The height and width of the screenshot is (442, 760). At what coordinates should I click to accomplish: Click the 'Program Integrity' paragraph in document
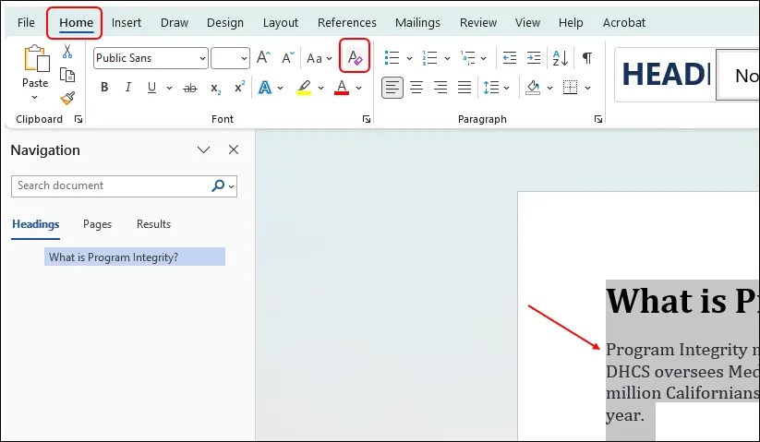pos(683,382)
